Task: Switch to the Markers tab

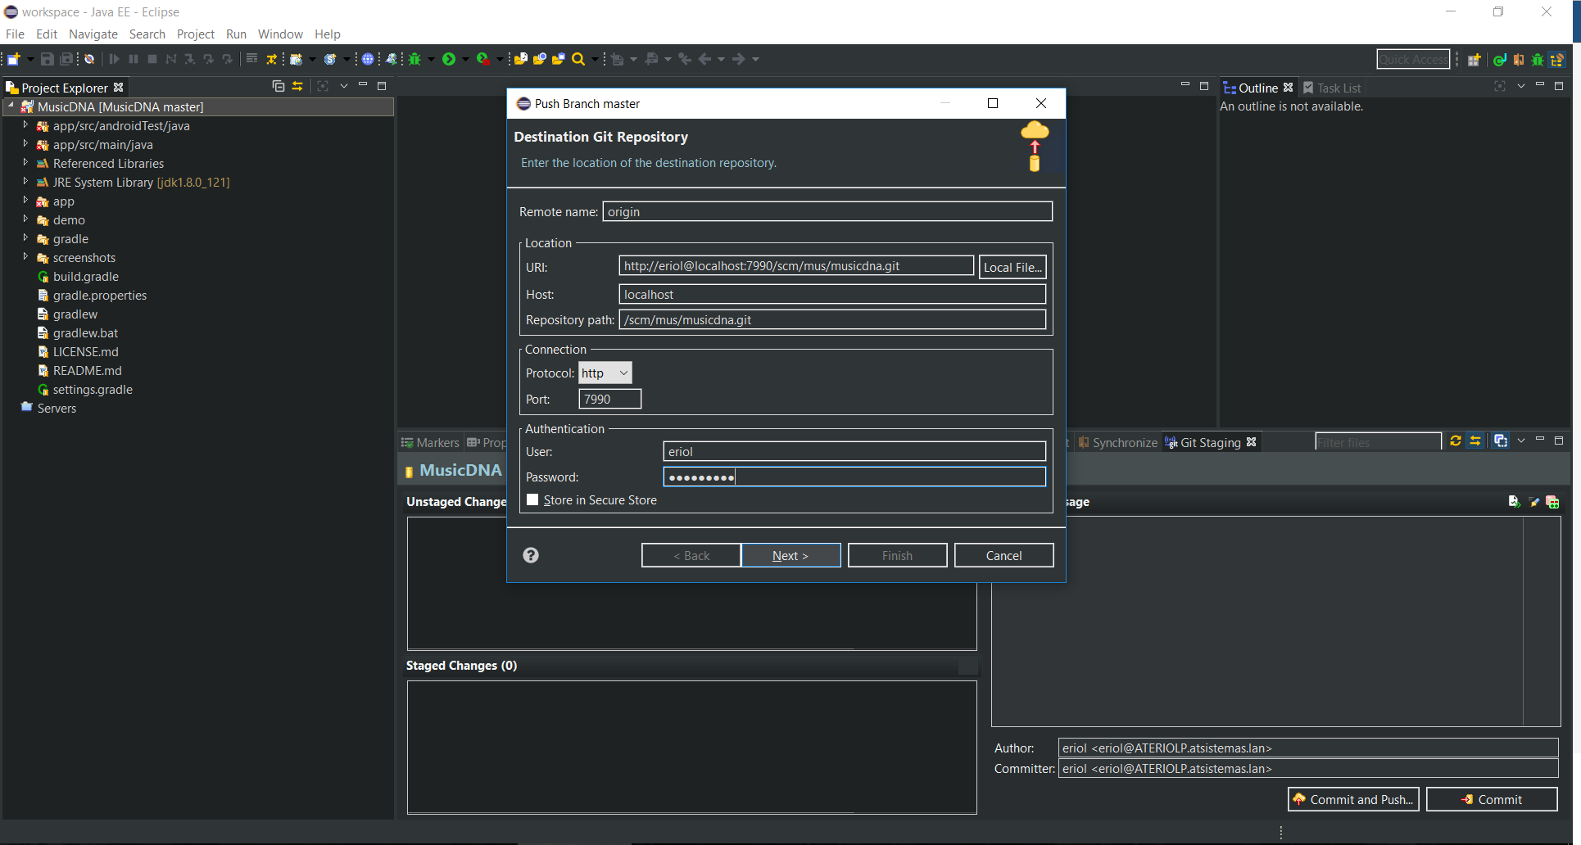Action: click(430, 443)
